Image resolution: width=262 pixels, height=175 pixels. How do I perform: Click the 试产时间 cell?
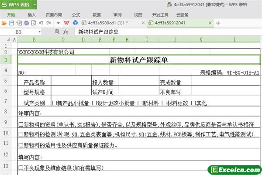(x=105, y=90)
